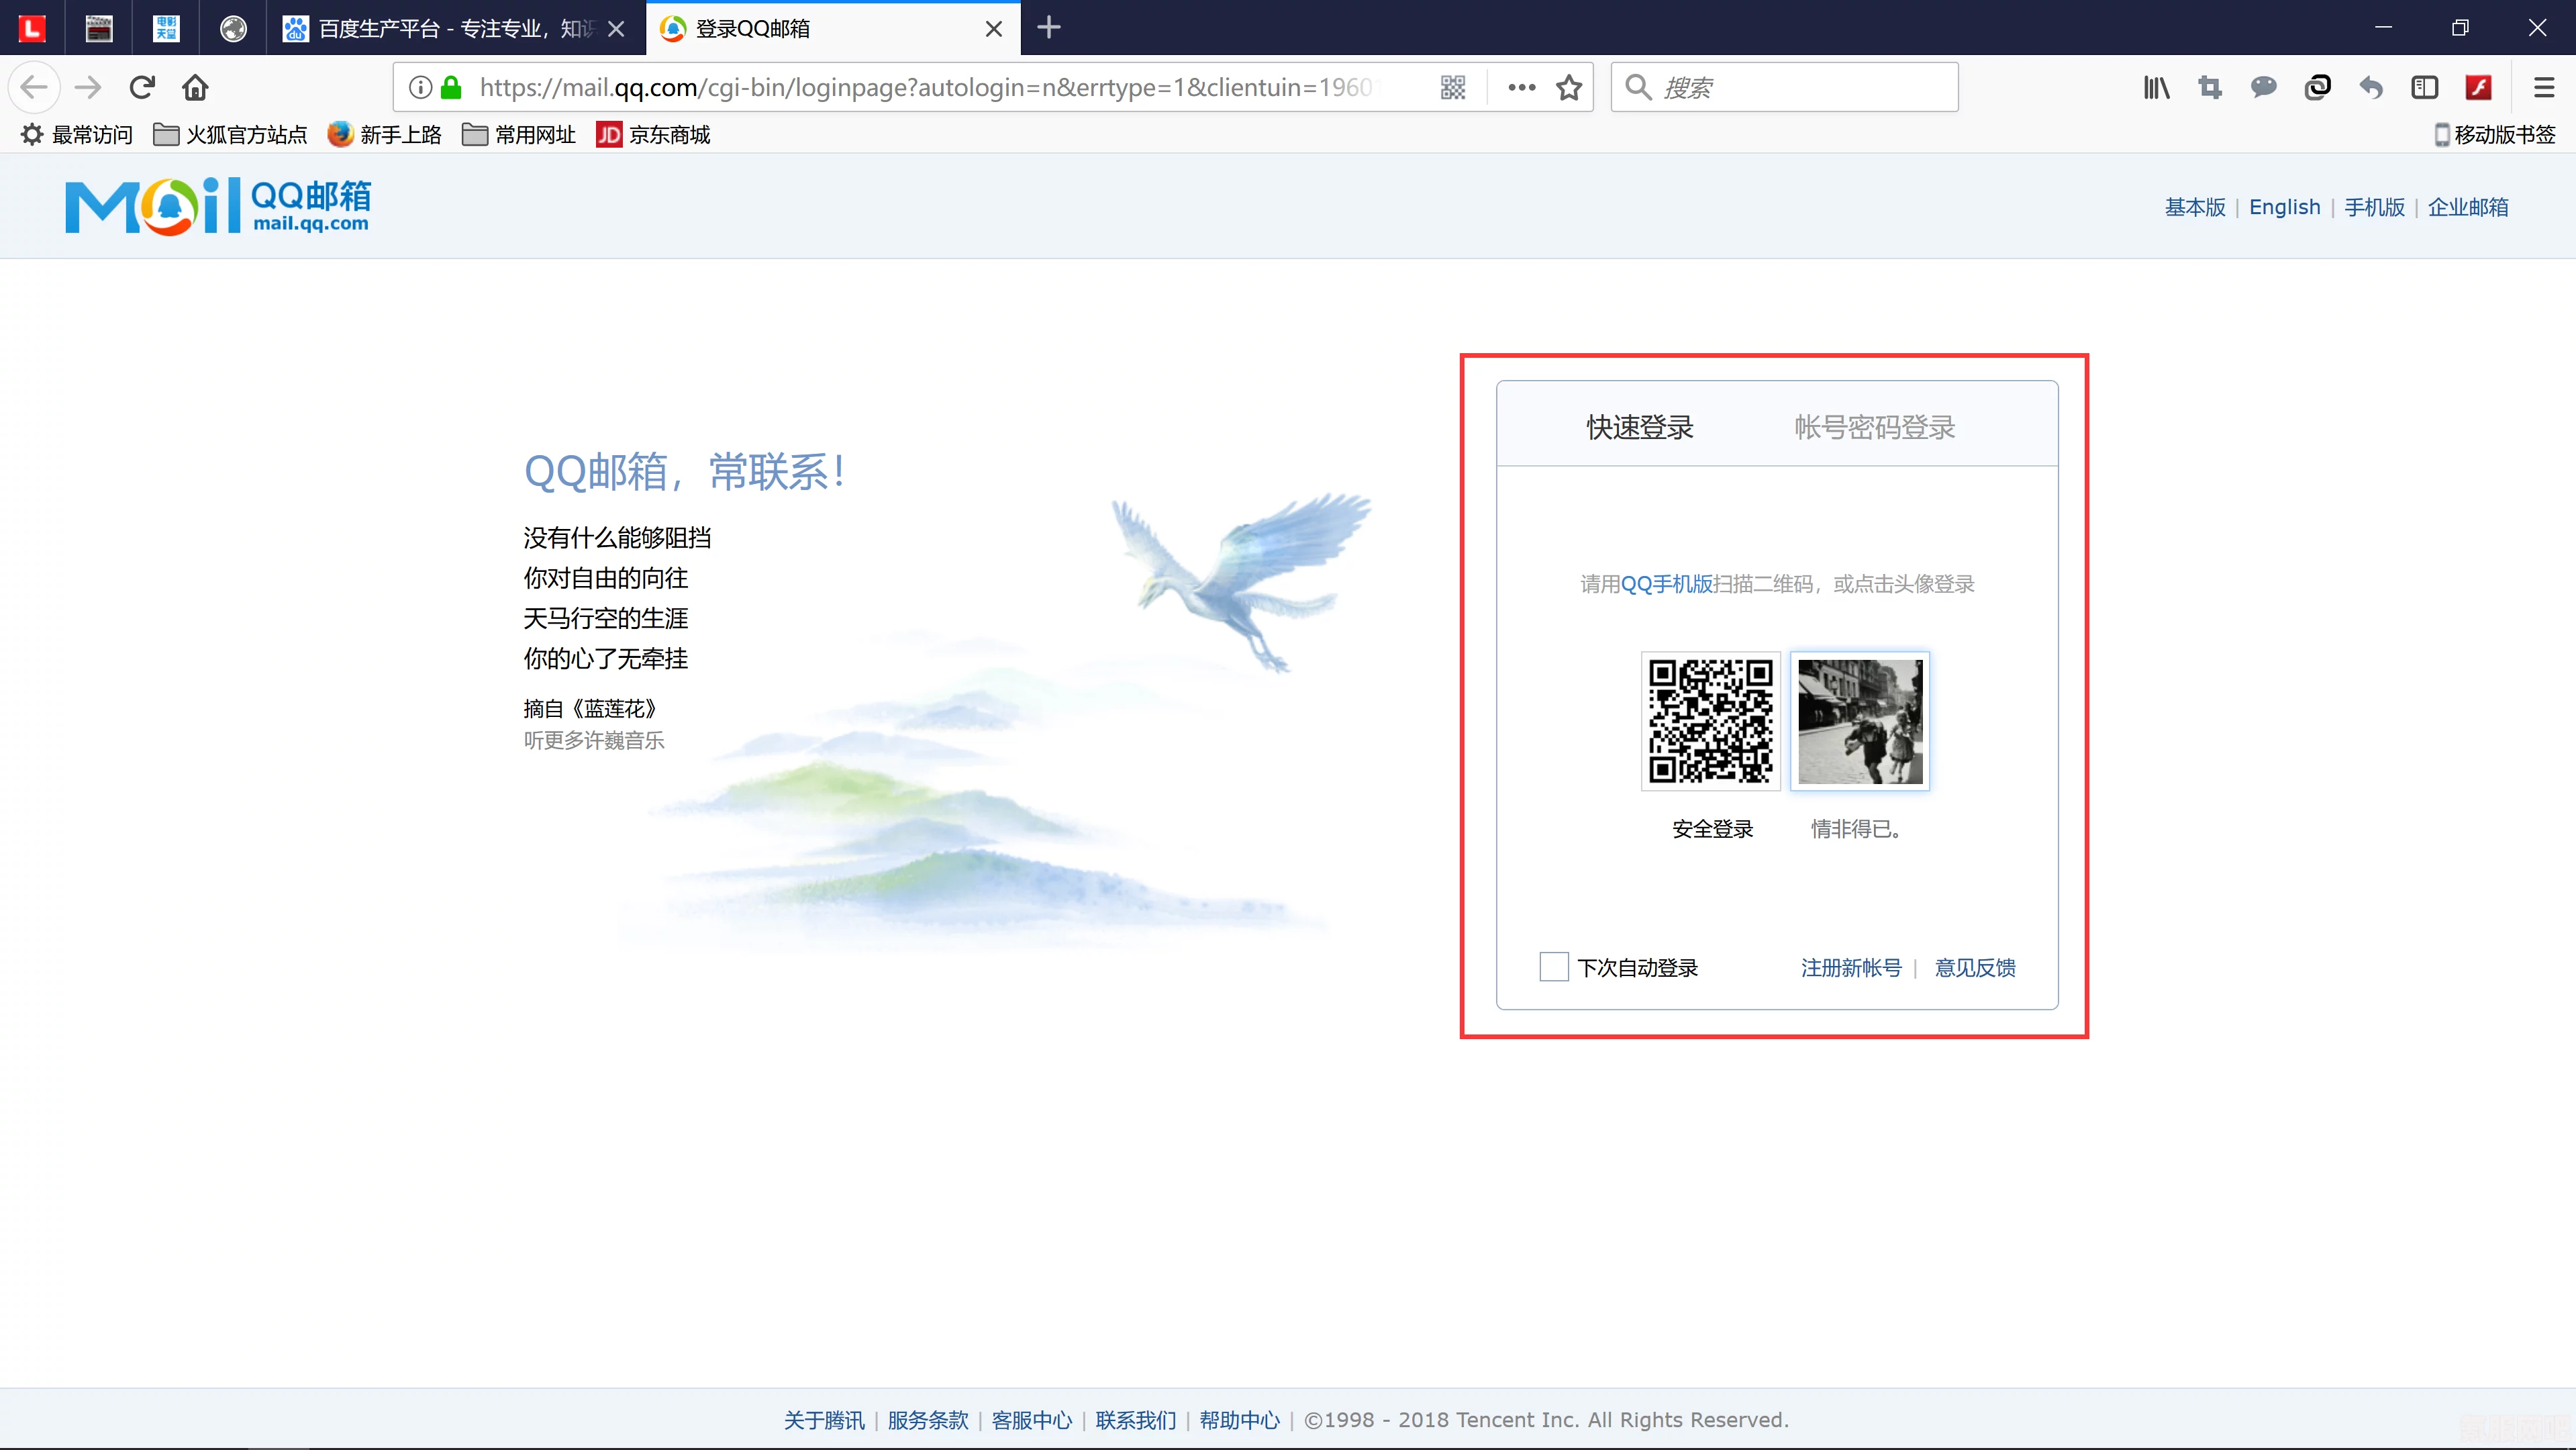Select the 登录QQ邮箱 browser tab
Screen dimensions: 2576x1450
(x=832, y=28)
